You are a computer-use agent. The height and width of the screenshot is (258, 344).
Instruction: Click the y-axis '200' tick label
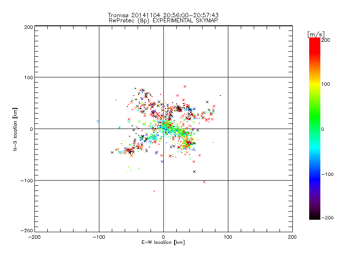point(28,27)
